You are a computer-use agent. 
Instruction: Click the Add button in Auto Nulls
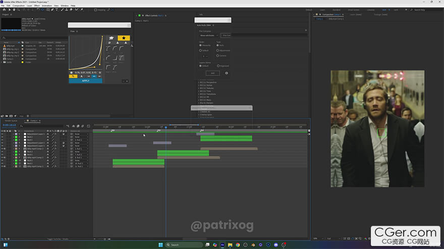(212, 73)
